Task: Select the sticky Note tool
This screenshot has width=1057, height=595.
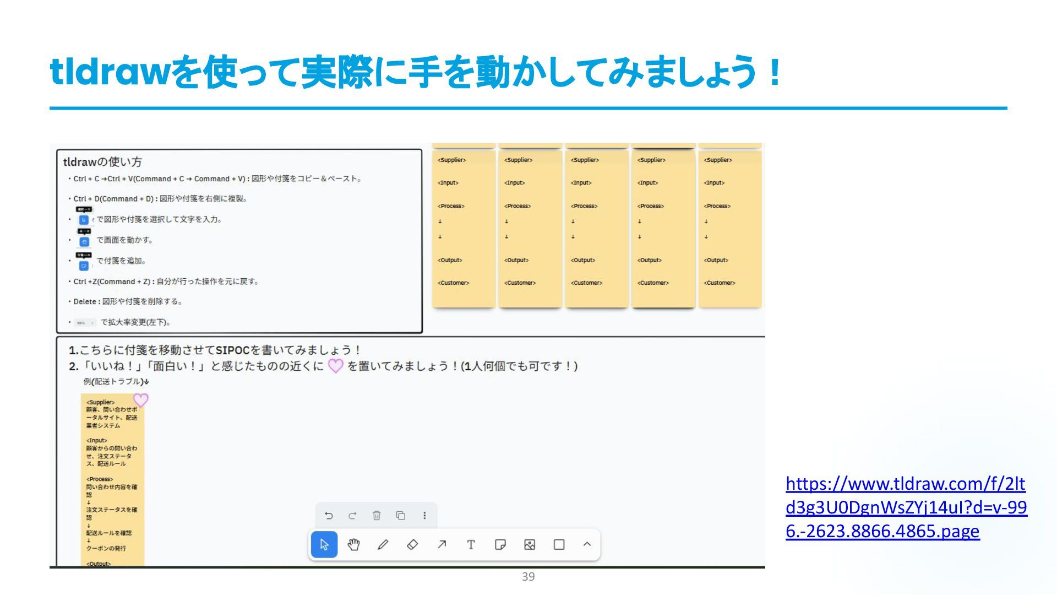Action: 500,545
